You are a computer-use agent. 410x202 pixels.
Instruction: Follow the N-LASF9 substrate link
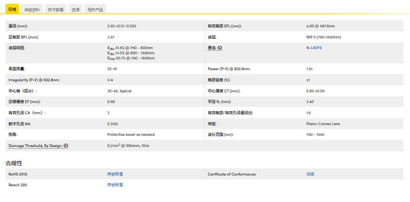[x=314, y=48]
